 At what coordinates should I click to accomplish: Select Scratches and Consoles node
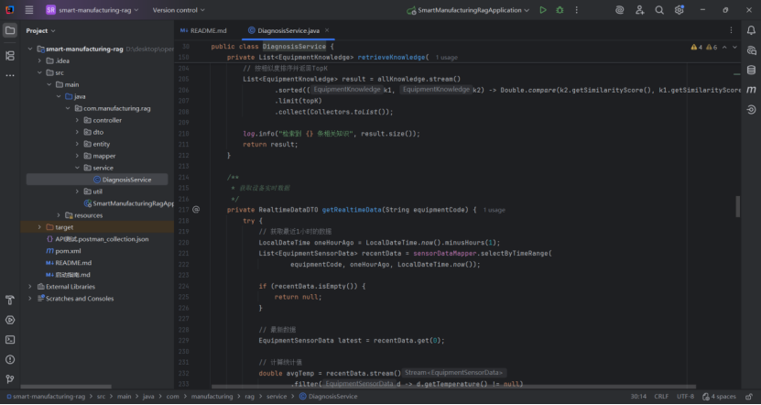pos(75,299)
